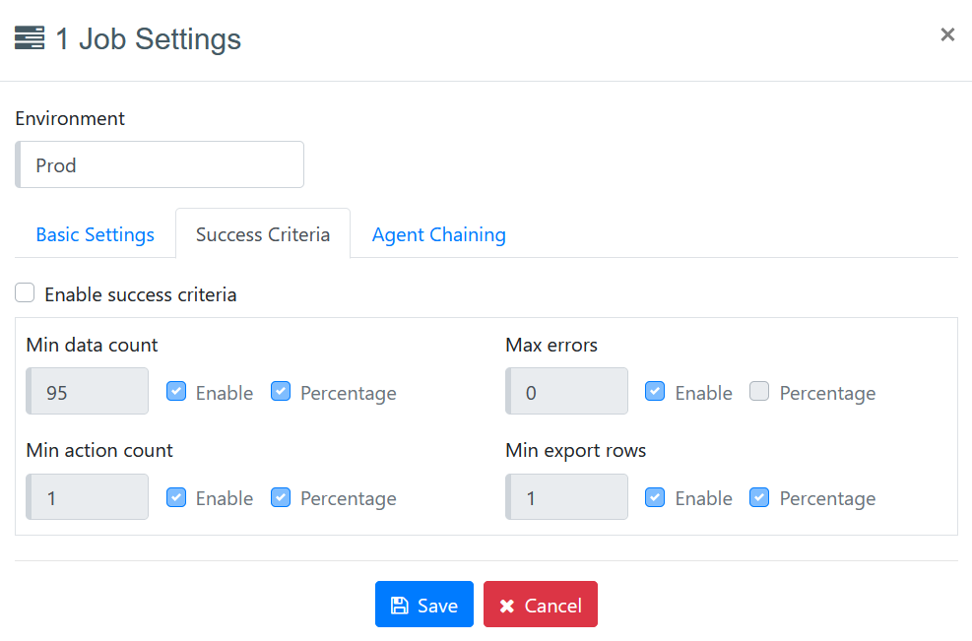972x641 pixels.
Task: Click the Min data count field
Action: pos(89,392)
